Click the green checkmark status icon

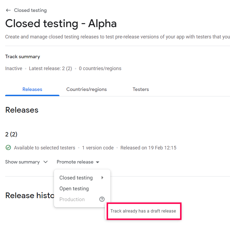(8, 148)
